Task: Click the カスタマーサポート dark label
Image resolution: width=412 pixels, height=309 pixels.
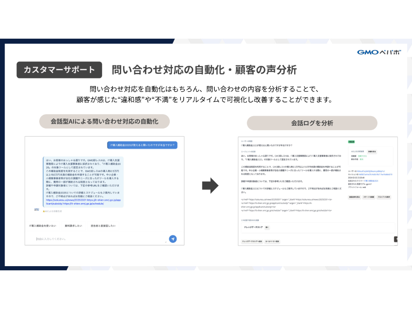Action: click(59, 70)
